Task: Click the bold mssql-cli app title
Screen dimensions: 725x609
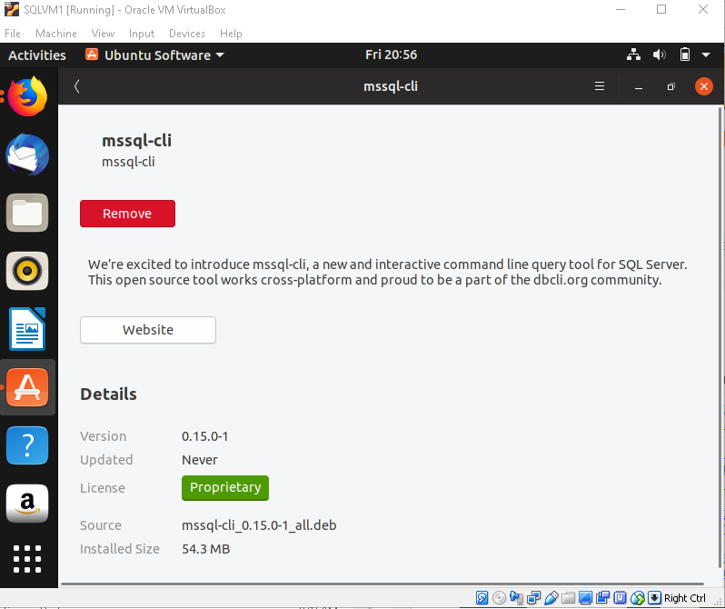Action: [136, 140]
